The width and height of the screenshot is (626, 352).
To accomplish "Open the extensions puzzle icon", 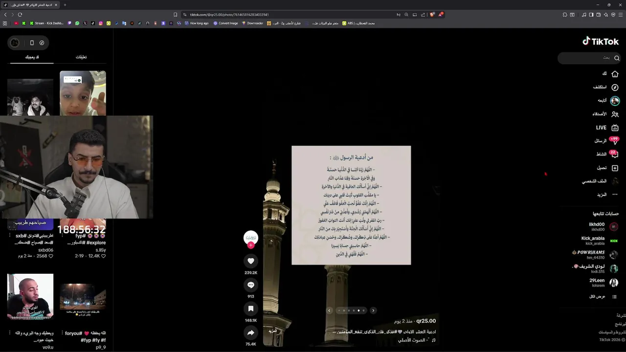I will point(565,15).
